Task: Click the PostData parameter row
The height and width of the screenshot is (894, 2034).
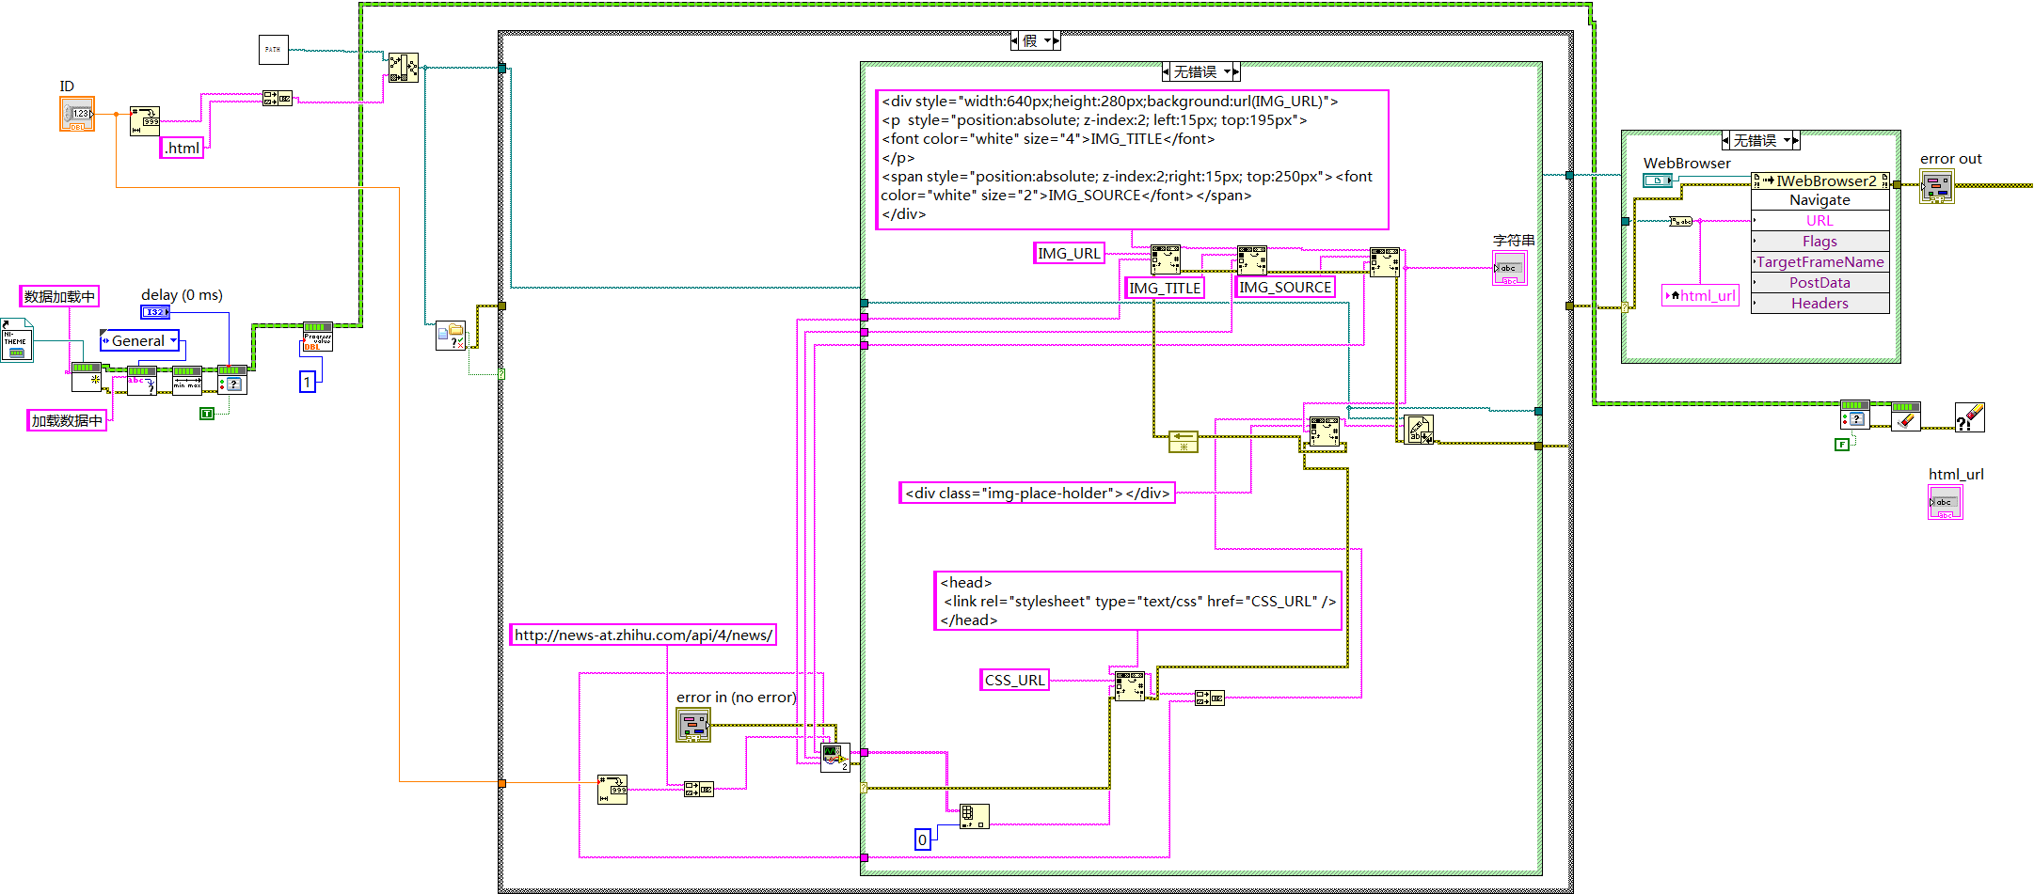Action: pos(1819,283)
